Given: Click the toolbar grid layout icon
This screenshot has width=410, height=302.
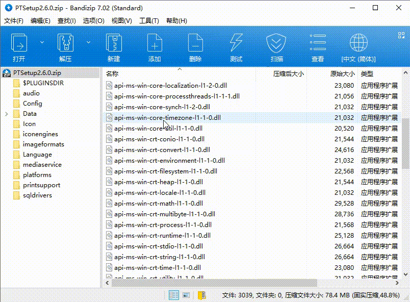Looking at the screenshot, I should click(x=401, y=35).
